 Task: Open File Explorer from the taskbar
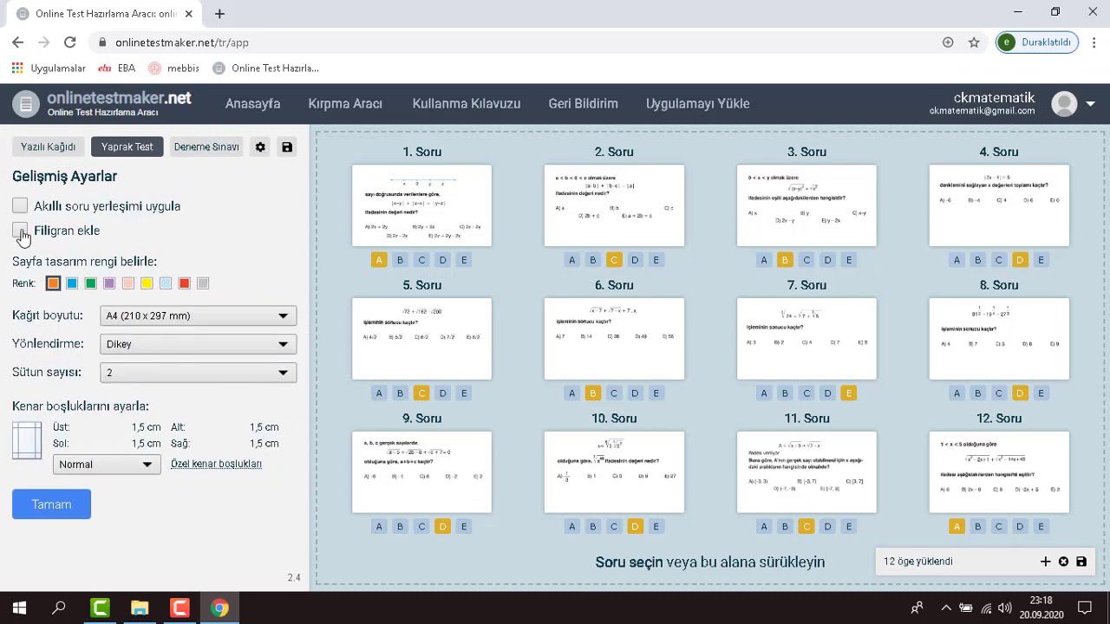pyautogui.click(x=140, y=608)
